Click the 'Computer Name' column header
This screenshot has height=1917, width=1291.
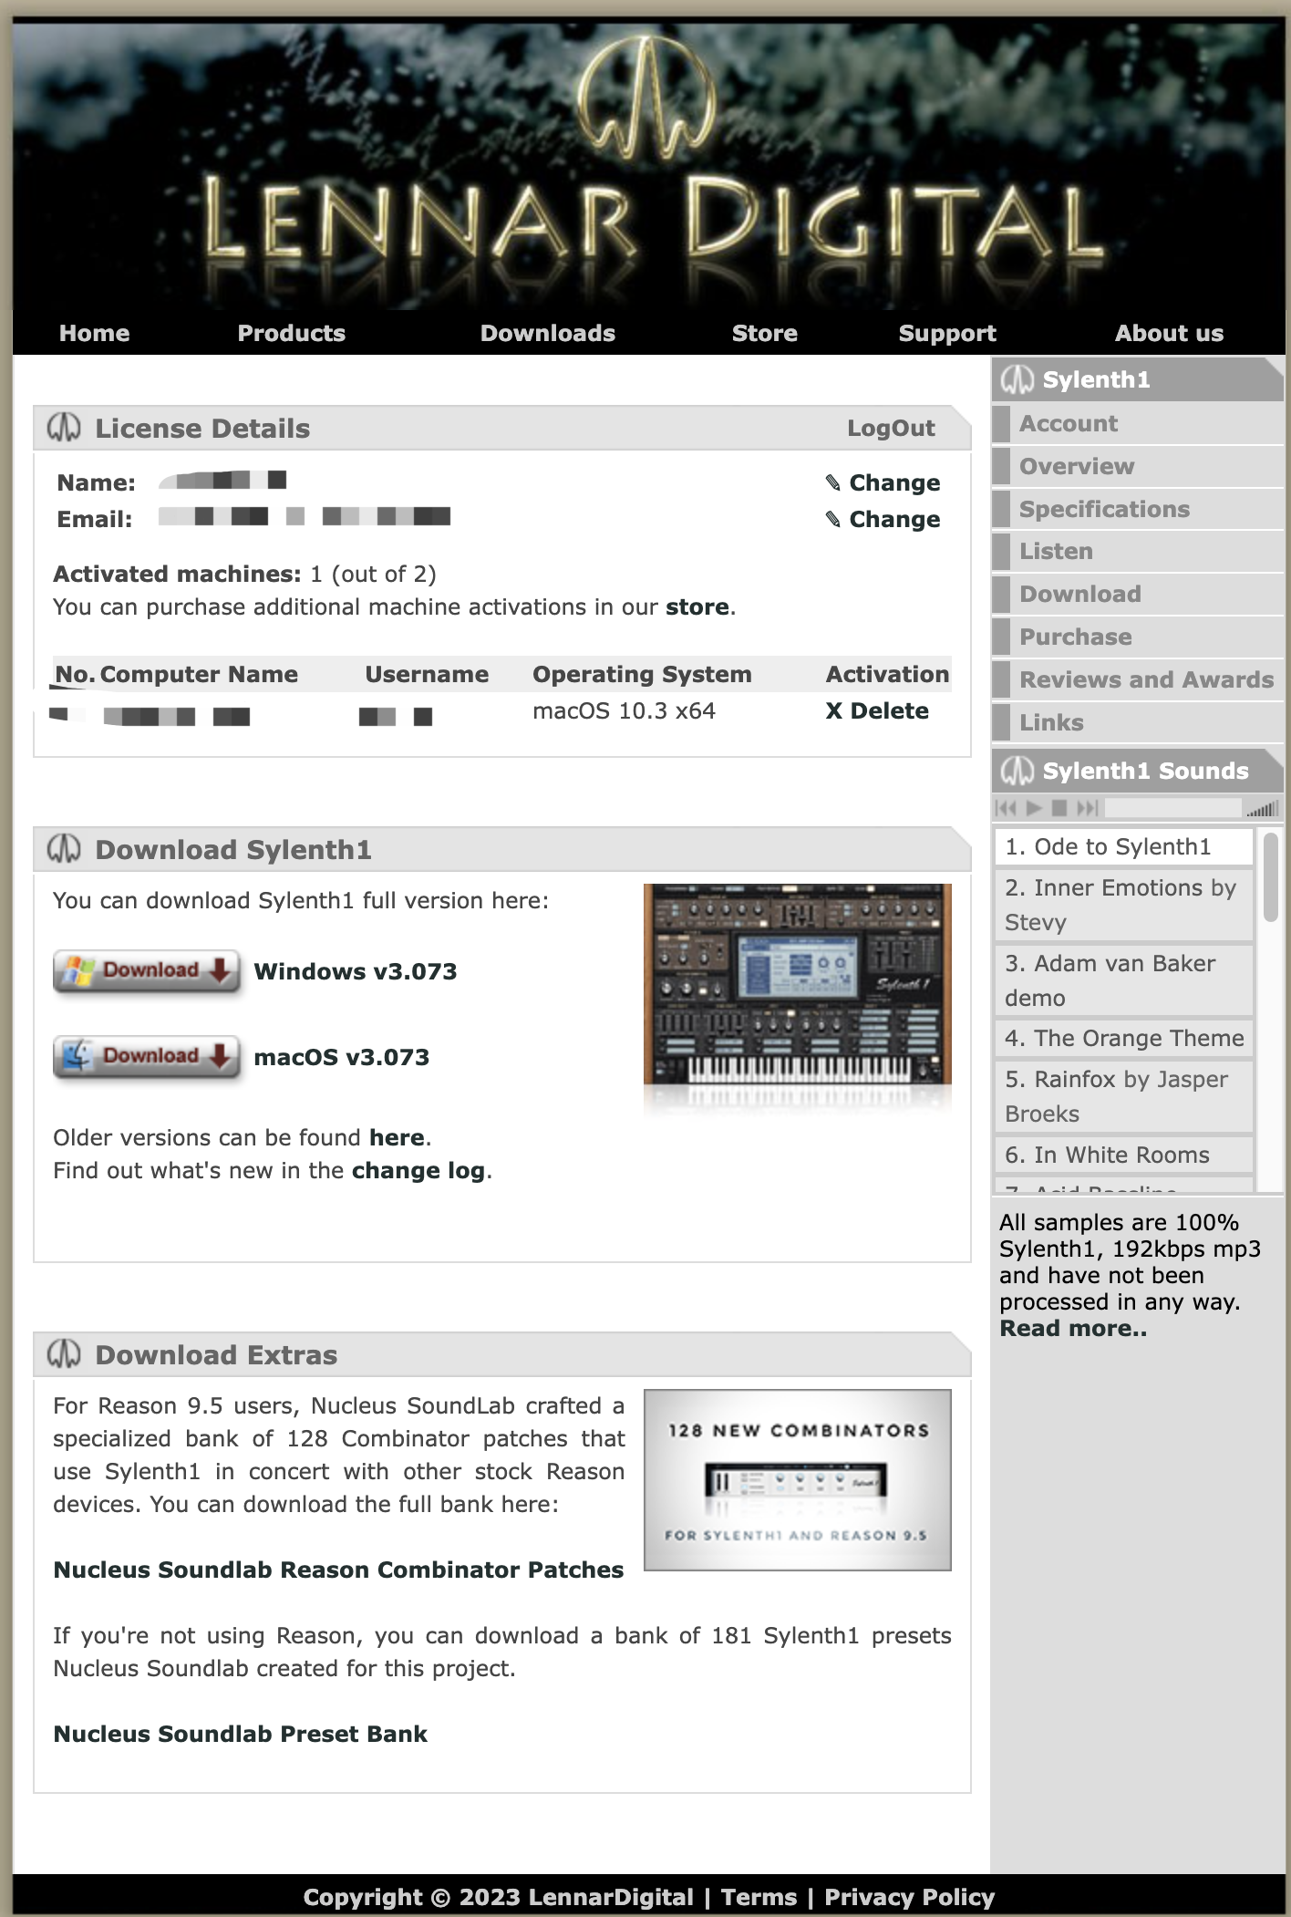(199, 675)
